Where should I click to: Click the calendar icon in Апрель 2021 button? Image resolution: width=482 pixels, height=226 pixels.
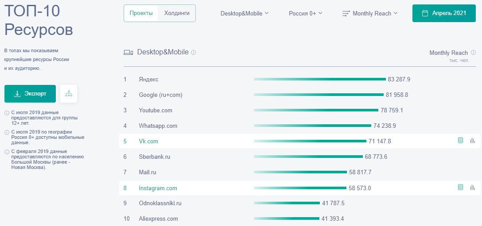pyautogui.click(x=425, y=13)
